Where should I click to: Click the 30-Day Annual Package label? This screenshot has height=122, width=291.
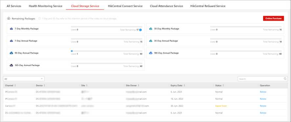(x=166, y=41)
